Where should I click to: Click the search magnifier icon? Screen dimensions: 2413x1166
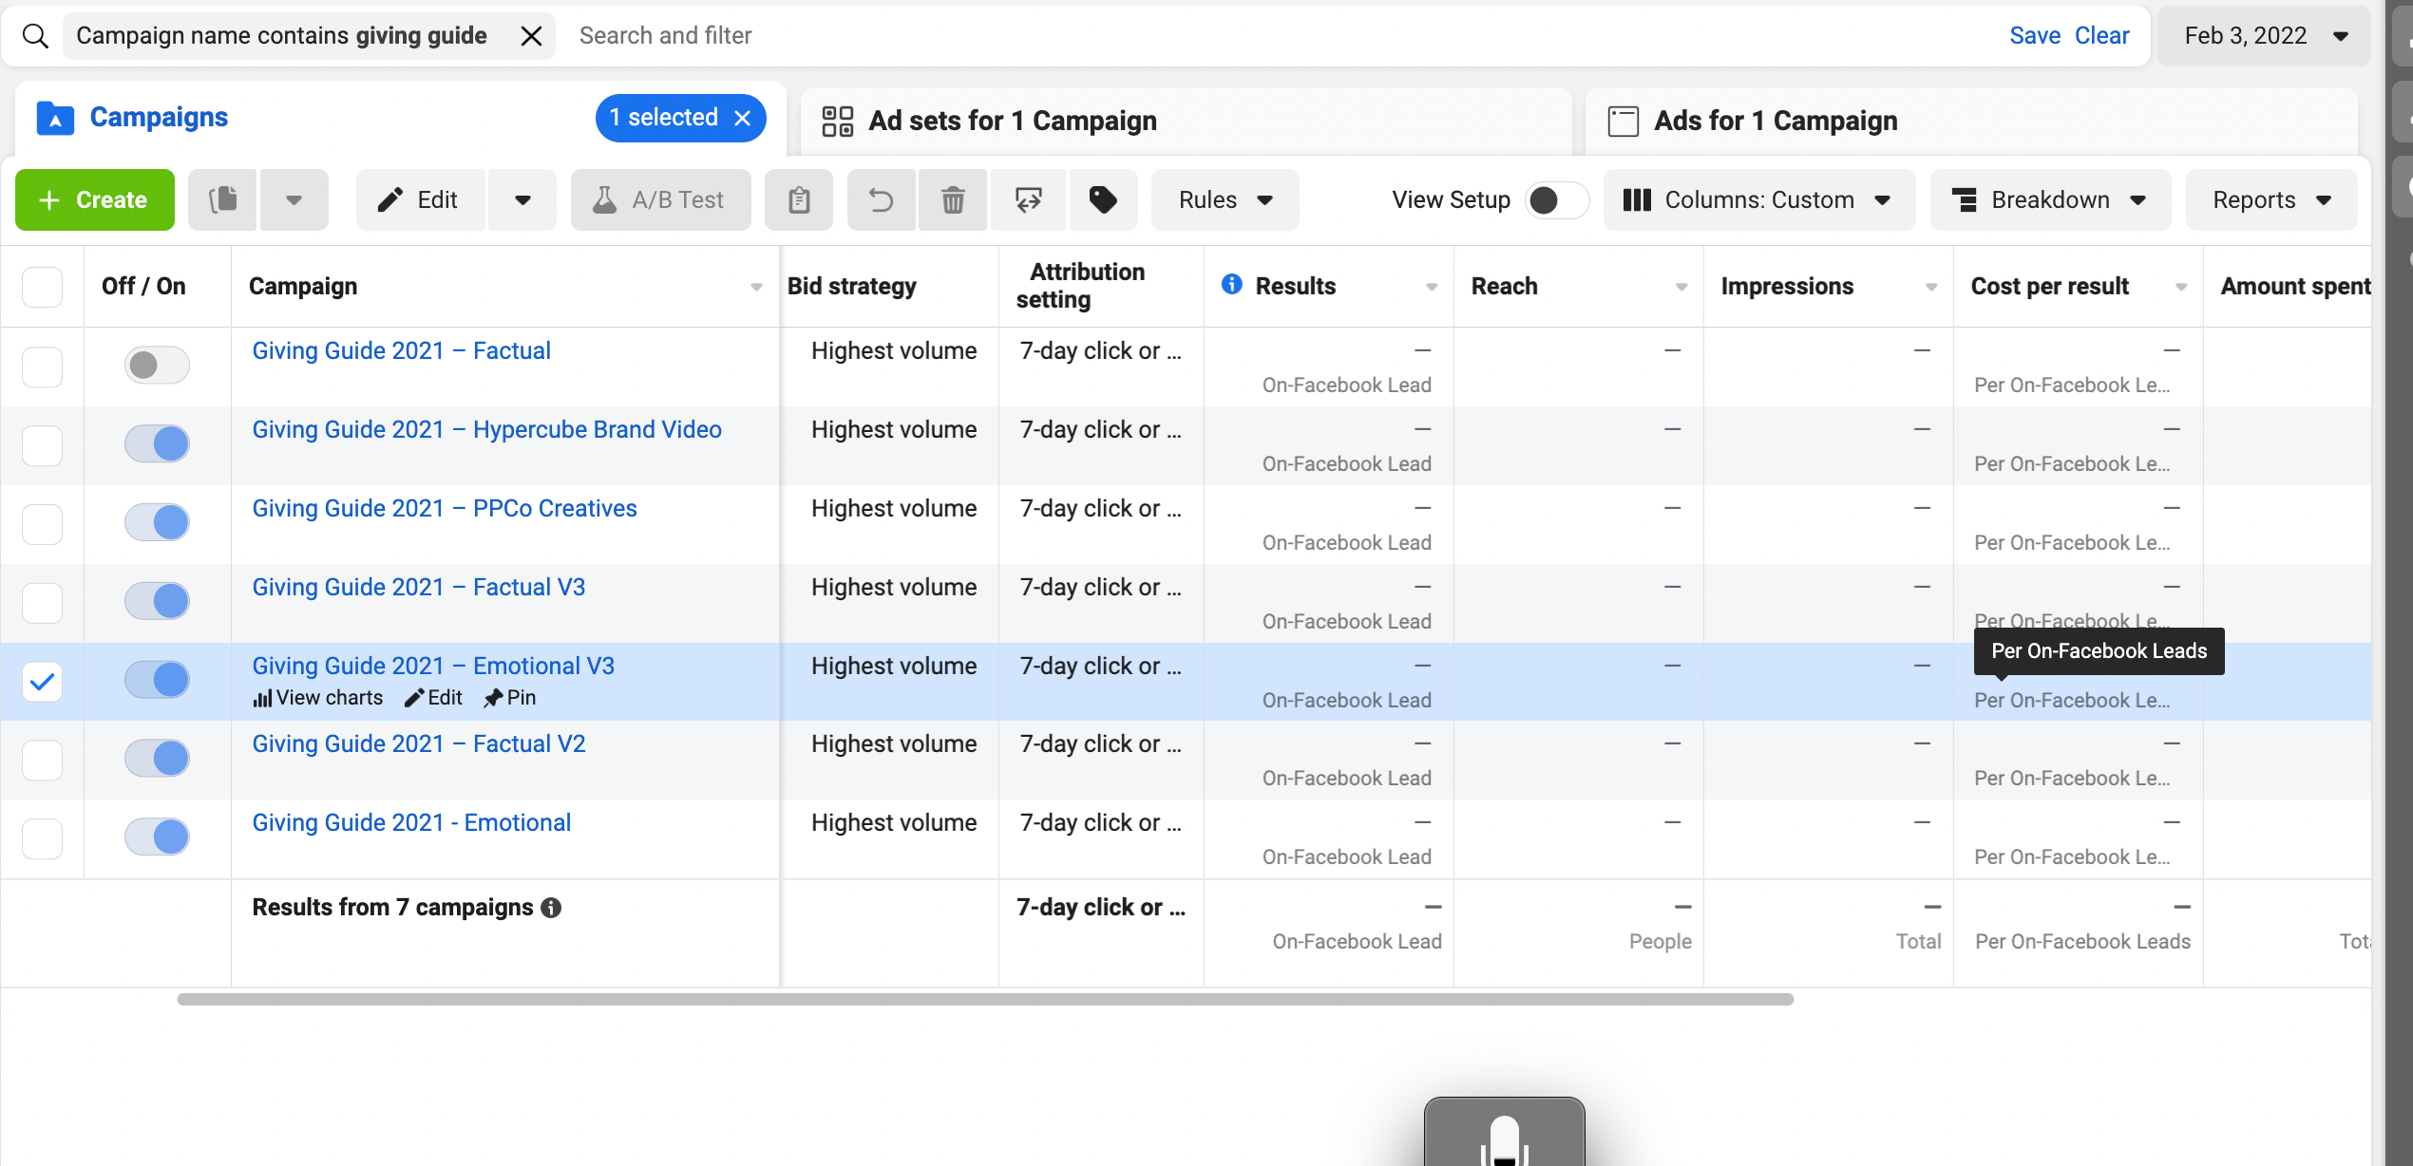click(35, 36)
